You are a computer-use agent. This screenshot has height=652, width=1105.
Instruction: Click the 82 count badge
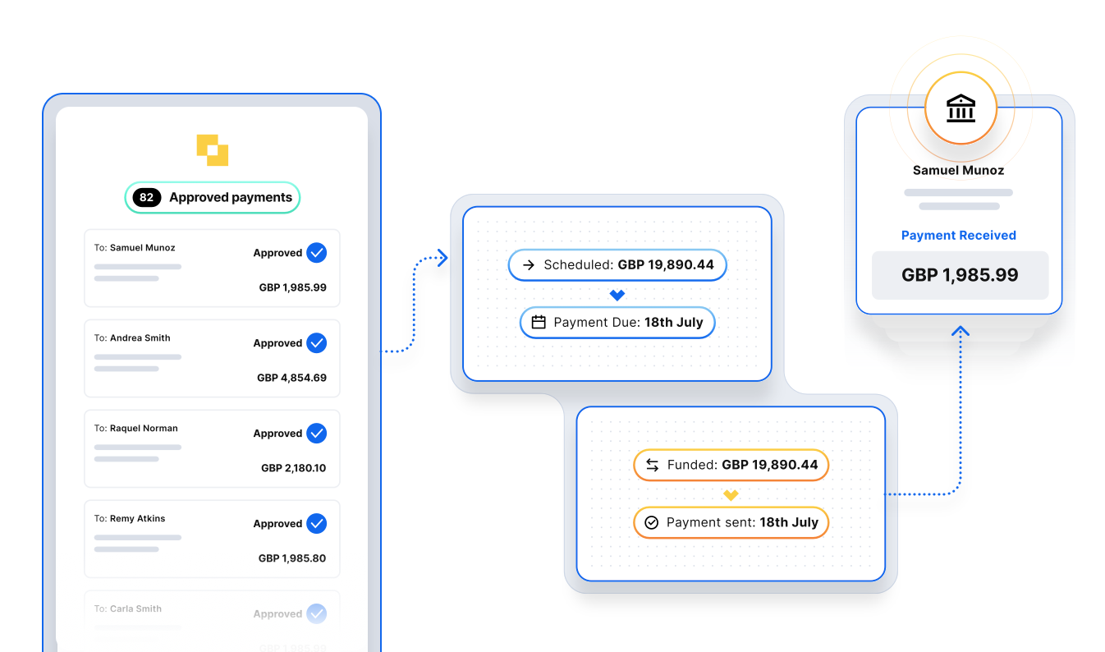[x=146, y=198]
